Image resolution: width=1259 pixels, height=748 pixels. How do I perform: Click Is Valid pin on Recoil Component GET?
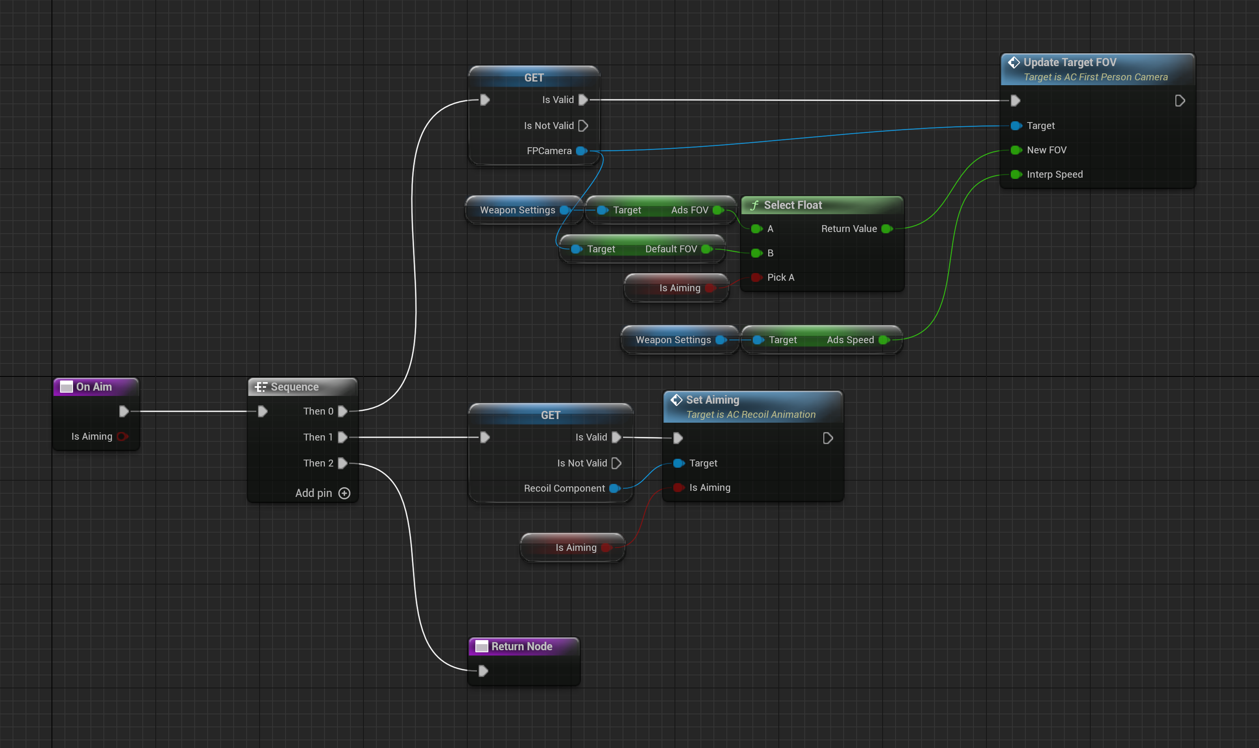[x=617, y=437]
